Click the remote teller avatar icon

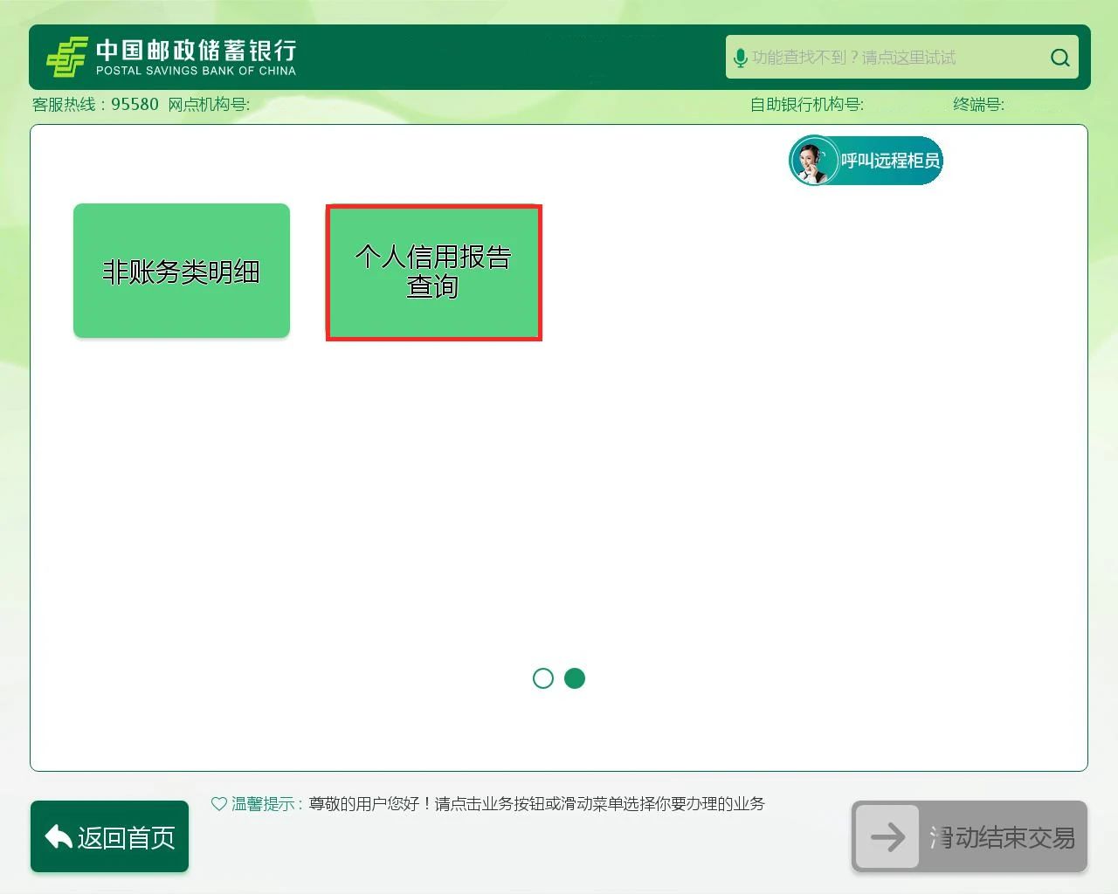coord(813,161)
